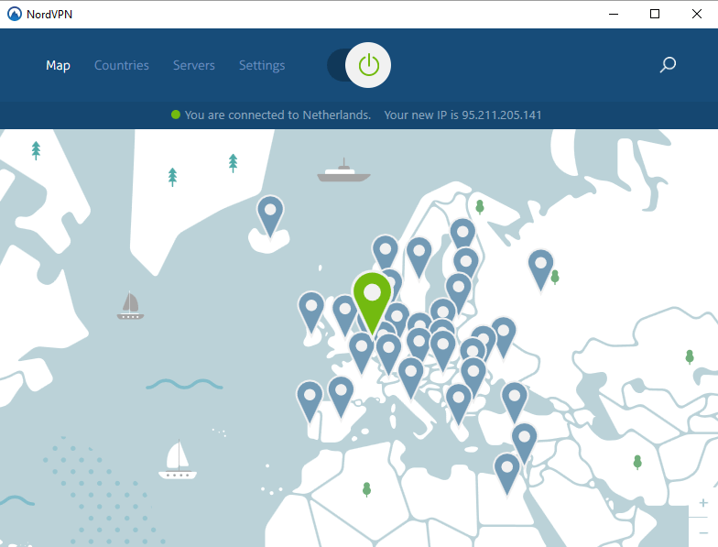Click the NordVPN logo in title bar
718x547 pixels.
(x=15, y=15)
